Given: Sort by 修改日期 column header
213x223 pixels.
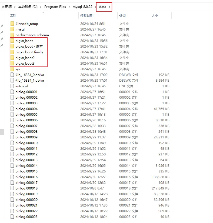Looking at the screenshot, I should click(86, 16).
